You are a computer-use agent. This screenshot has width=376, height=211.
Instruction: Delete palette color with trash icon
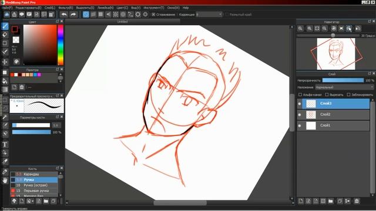click(22, 87)
